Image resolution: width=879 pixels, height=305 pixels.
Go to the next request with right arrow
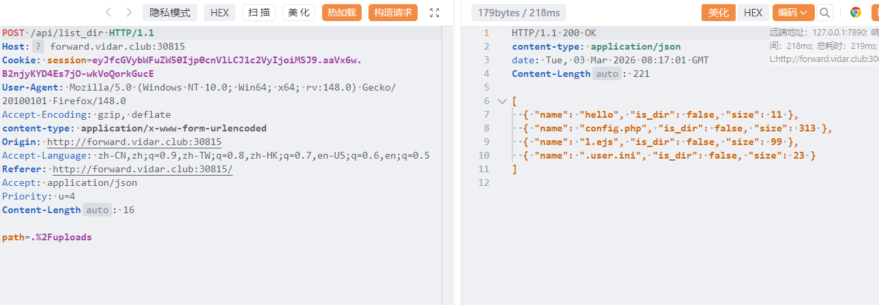coord(129,12)
